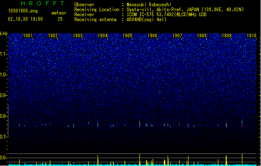The width and height of the screenshot is (261, 166).
Task: Click the 1903 time marker
Action: coord(78,36)
